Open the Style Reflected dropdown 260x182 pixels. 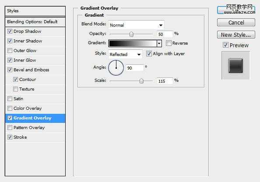point(125,54)
